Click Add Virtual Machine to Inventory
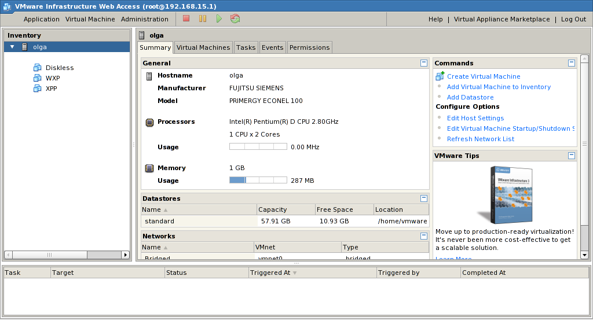The height and width of the screenshot is (320, 593). tap(499, 87)
